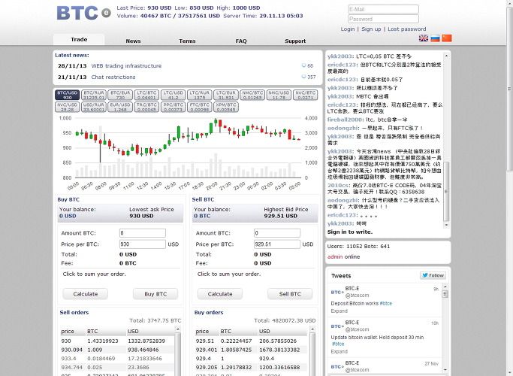Click the 0 BTC balance in Sell BTC
This screenshot has width=513, height=376.
point(202,216)
